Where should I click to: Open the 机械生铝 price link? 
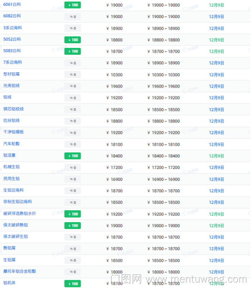pyautogui.click(x=11, y=167)
